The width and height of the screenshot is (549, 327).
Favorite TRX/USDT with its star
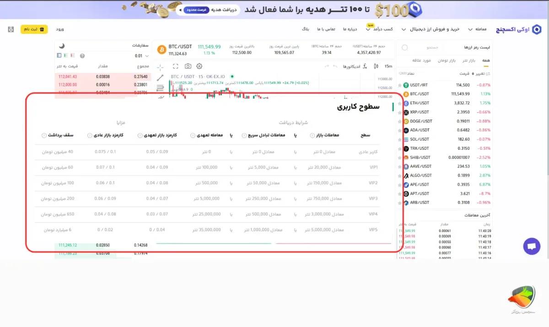tap(399, 148)
